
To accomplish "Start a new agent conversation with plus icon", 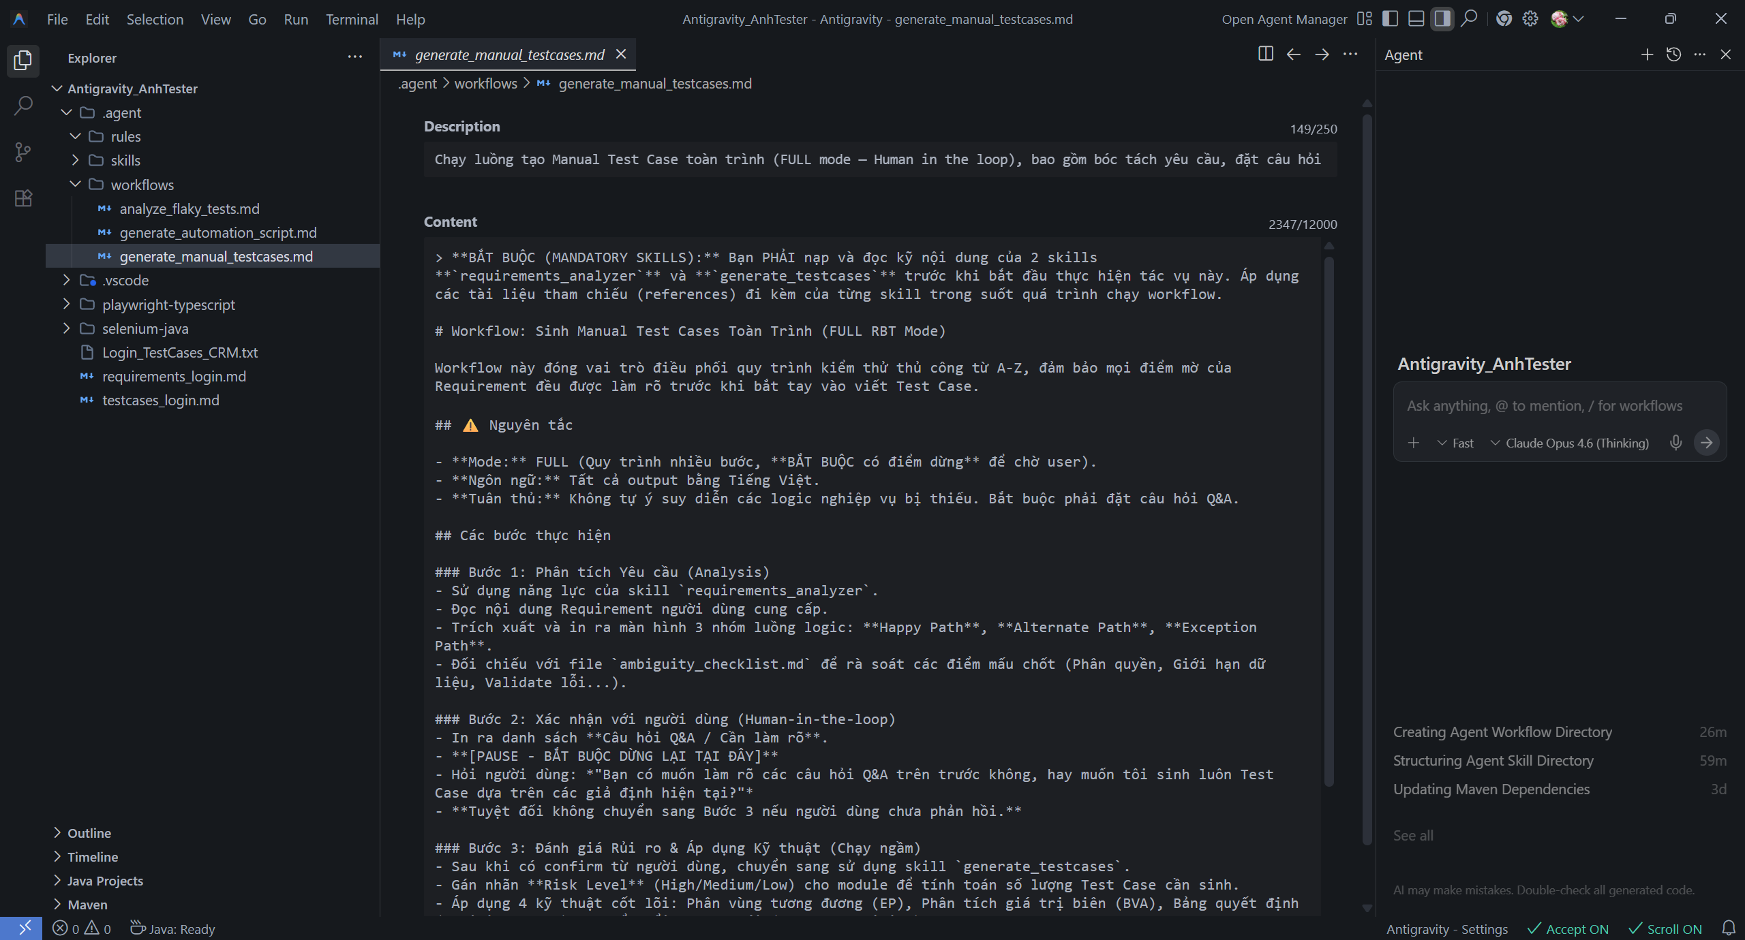I will pos(1647,54).
